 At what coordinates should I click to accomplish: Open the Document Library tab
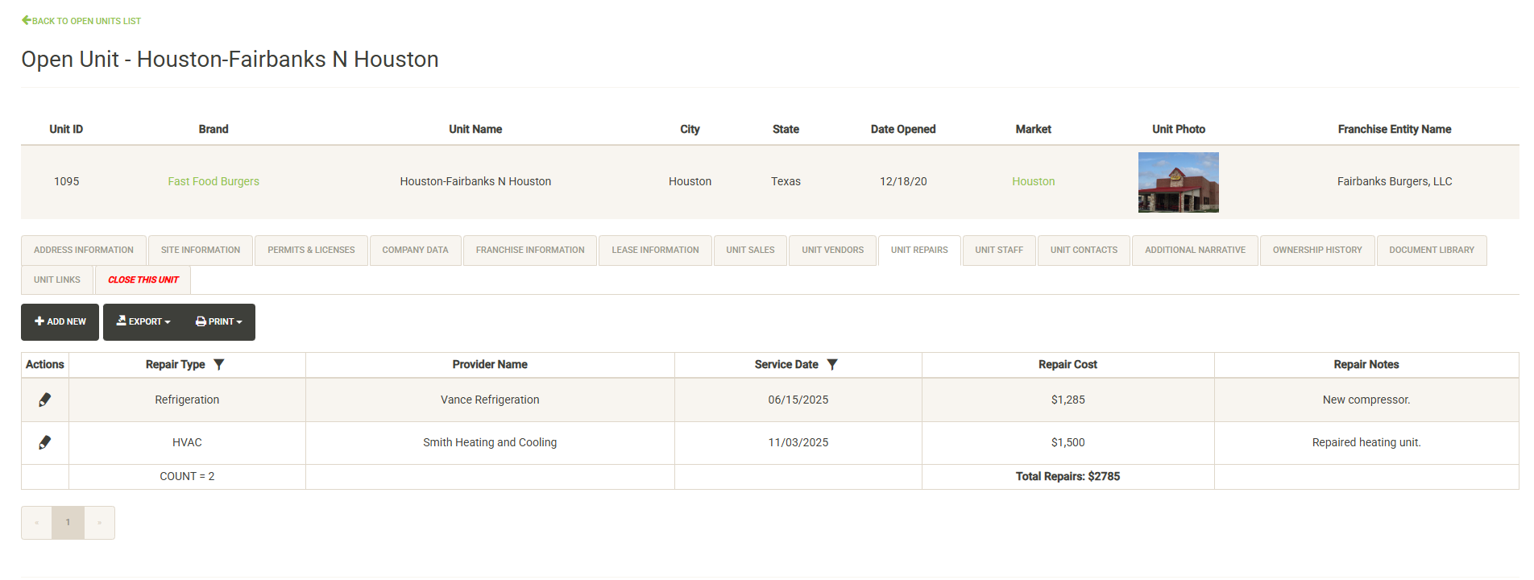[1432, 251]
